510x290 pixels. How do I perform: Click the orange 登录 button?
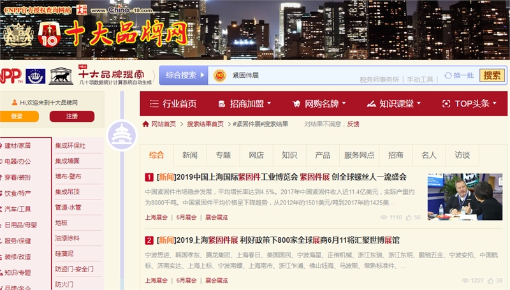click(18, 117)
